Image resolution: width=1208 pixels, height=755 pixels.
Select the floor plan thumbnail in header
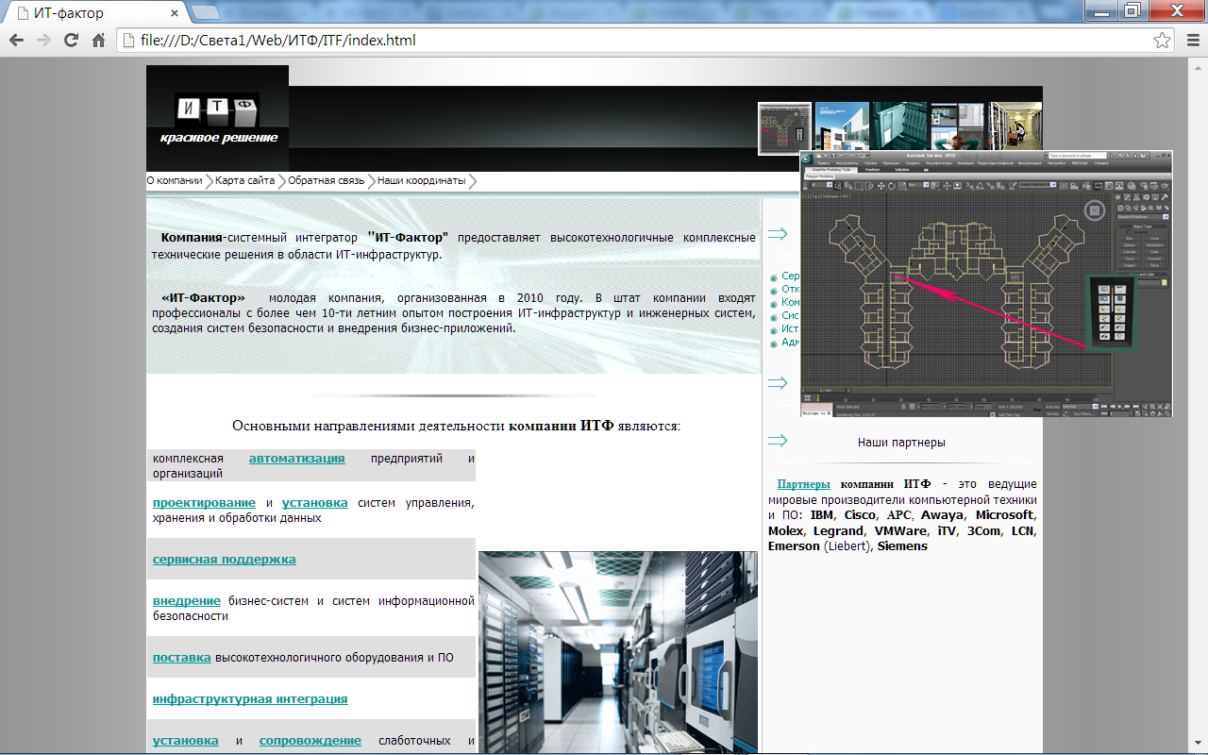click(785, 128)
